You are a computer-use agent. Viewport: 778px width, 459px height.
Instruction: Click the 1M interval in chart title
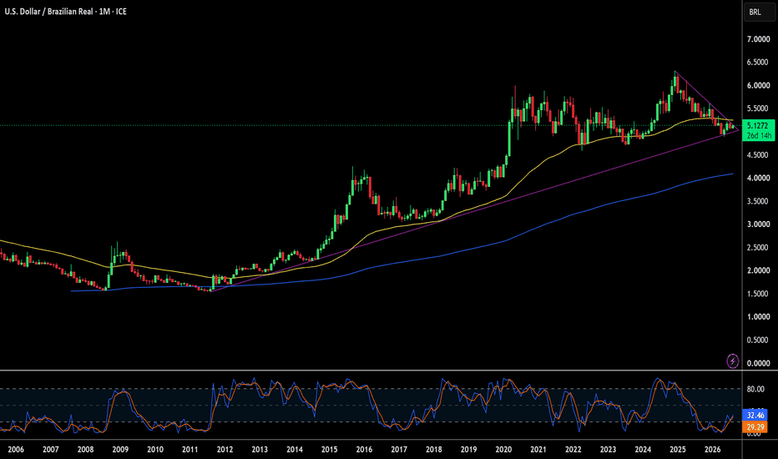104,12
